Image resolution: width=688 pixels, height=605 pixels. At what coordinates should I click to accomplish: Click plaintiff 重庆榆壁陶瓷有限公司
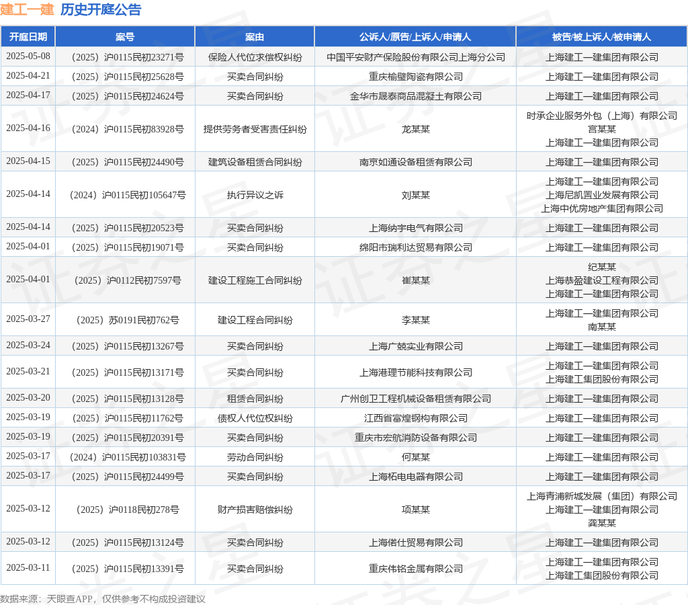(x=415, y=77)
